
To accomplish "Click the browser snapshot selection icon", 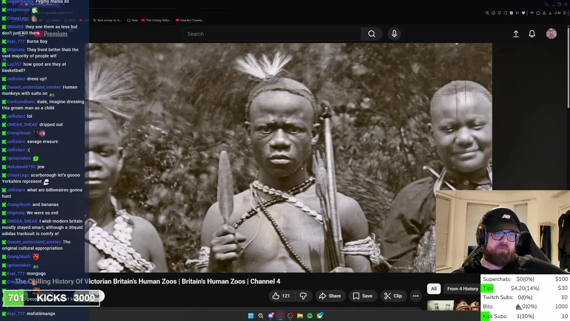I will (505, 13).
